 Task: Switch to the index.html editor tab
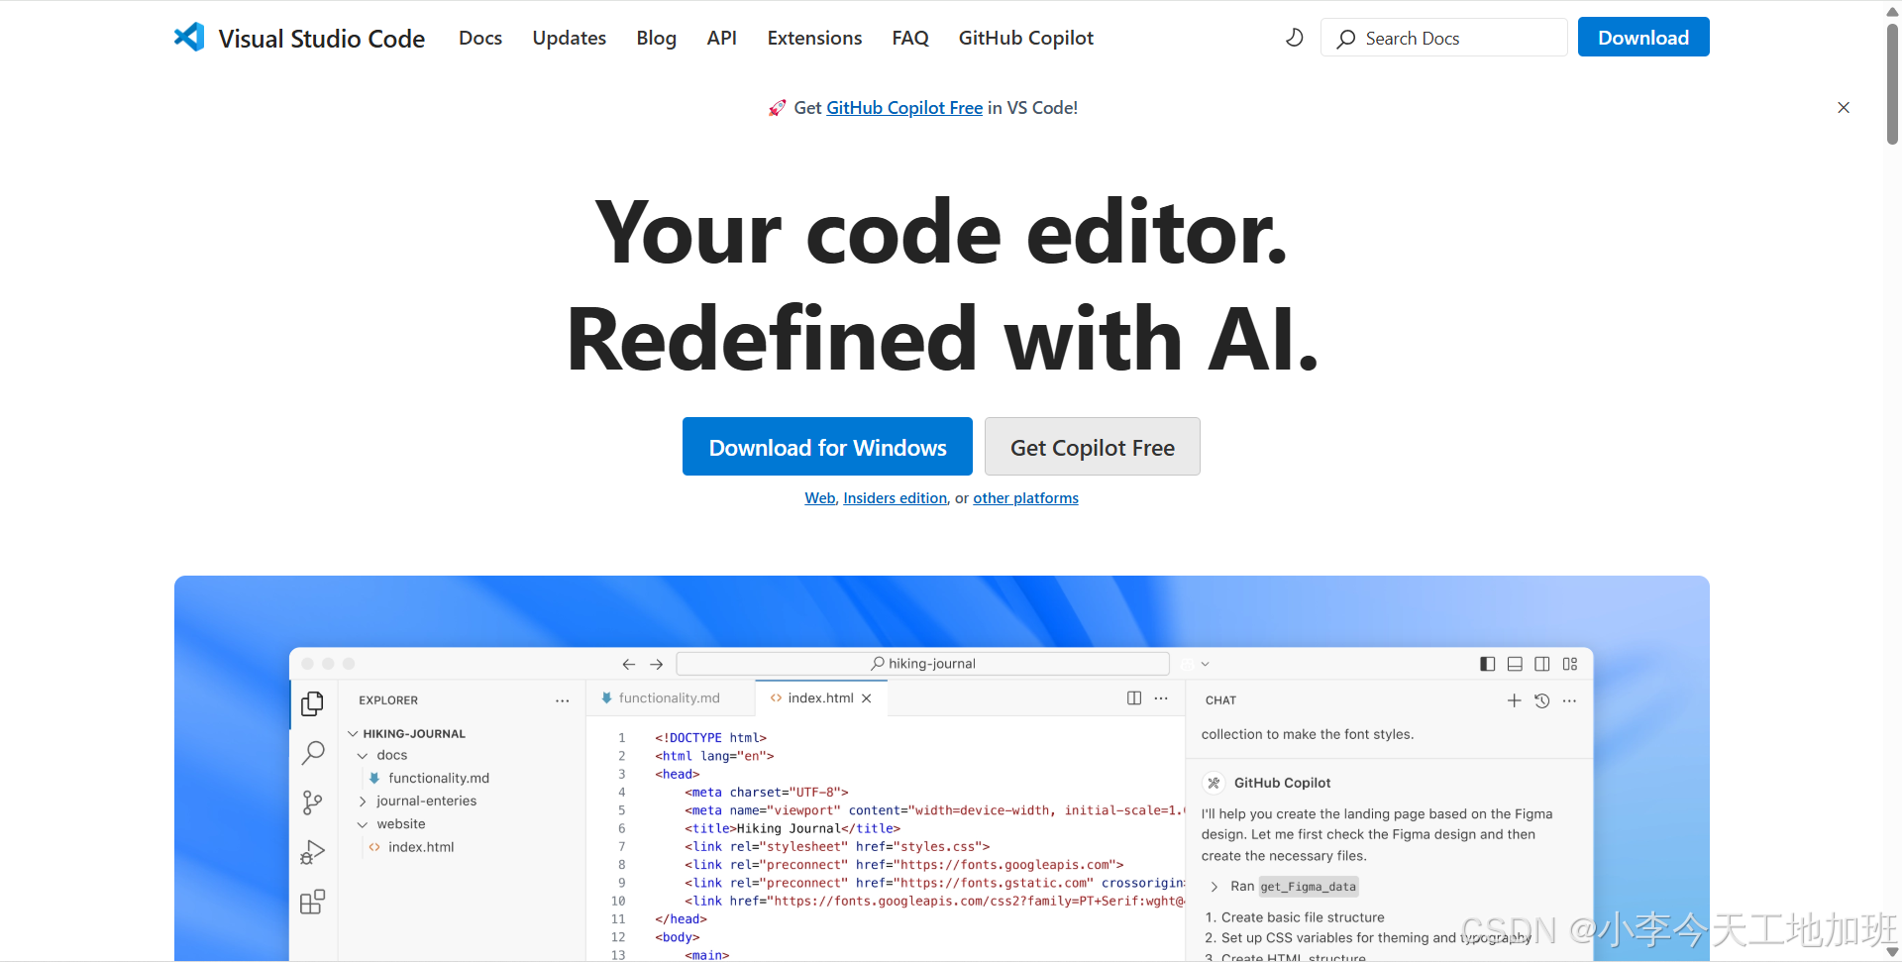[820, 698]
